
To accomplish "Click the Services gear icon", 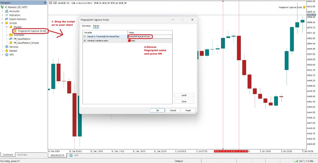I will tap(7, 47).
